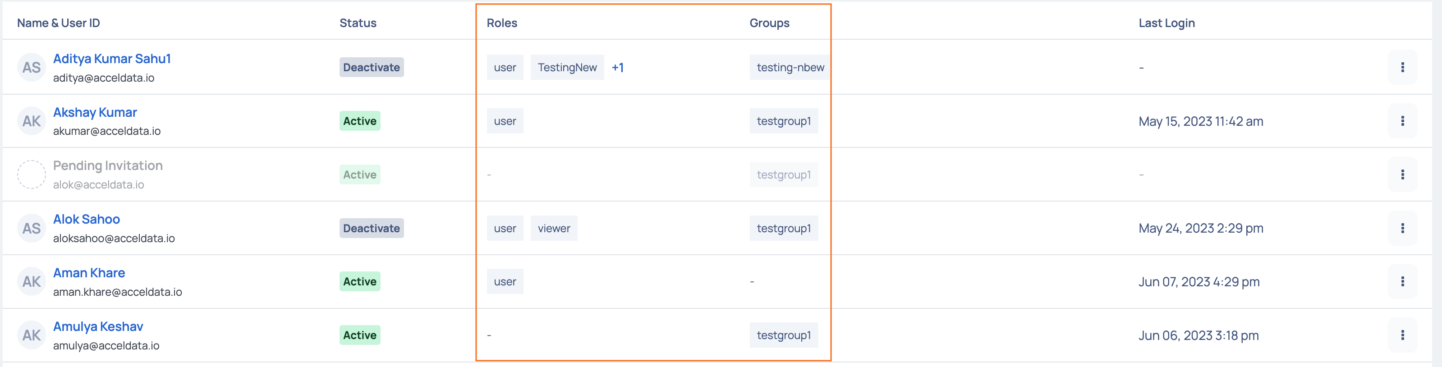
Task: Click Active status badge for Amulya Keshav
Action: [360, 335]
